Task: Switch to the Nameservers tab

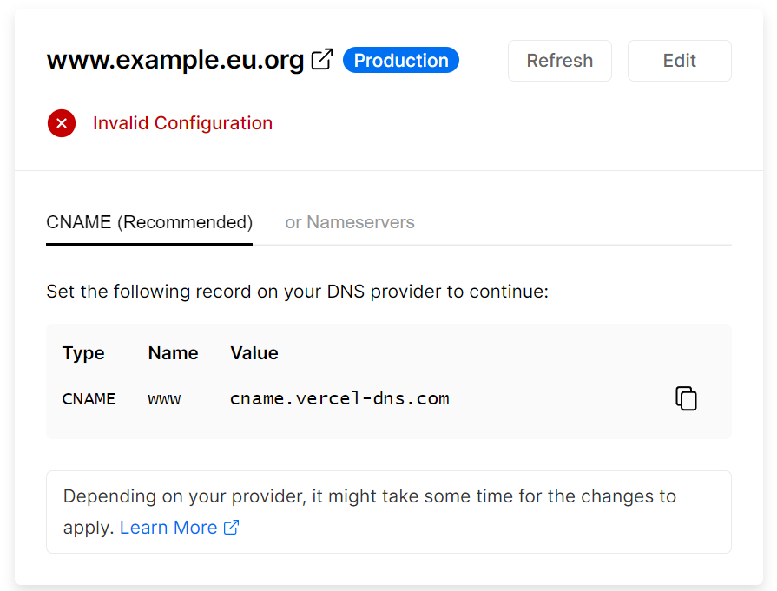Action: tap(349, 222)
